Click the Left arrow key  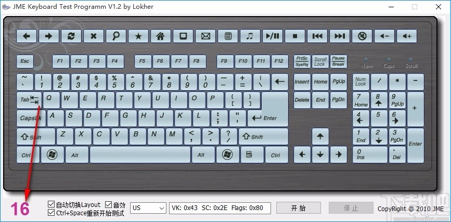[302, 155]
